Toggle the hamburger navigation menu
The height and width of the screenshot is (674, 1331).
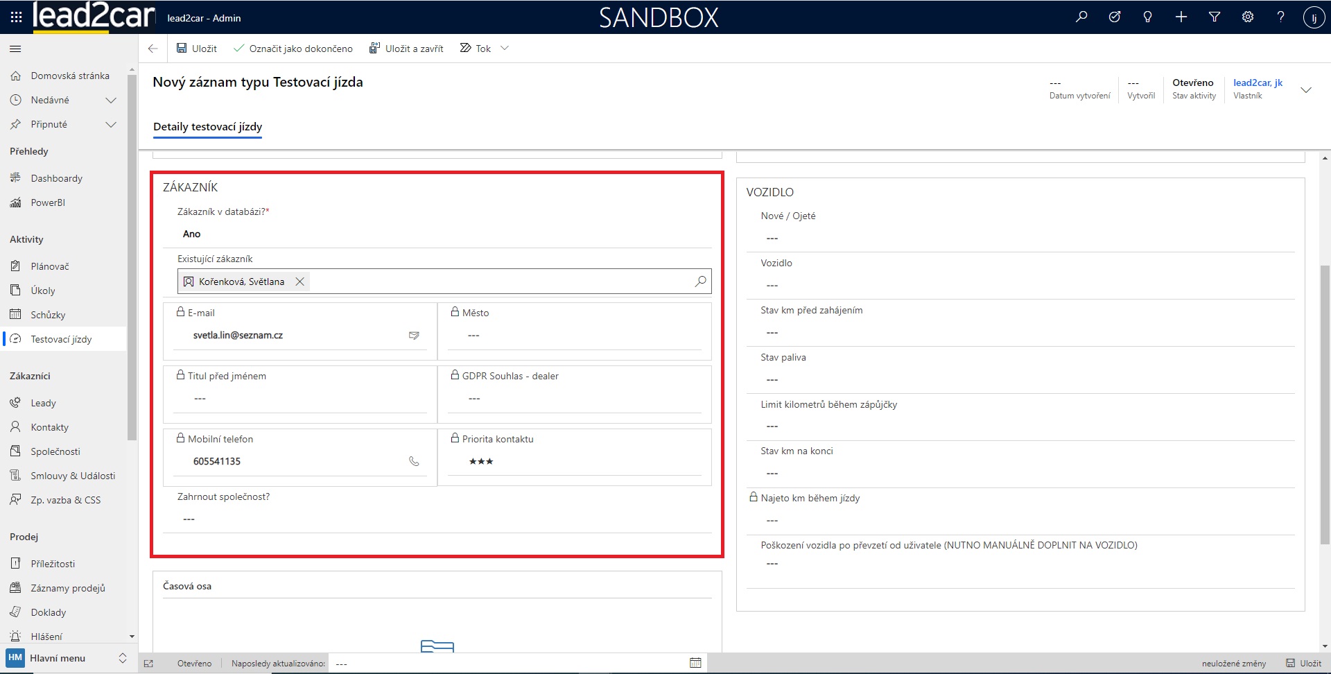point(15,49)
